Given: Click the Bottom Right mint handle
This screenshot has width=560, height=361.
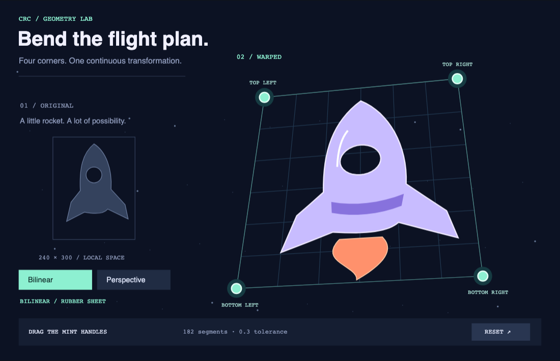Looking at the screenshot, I should tap(483, 276).
